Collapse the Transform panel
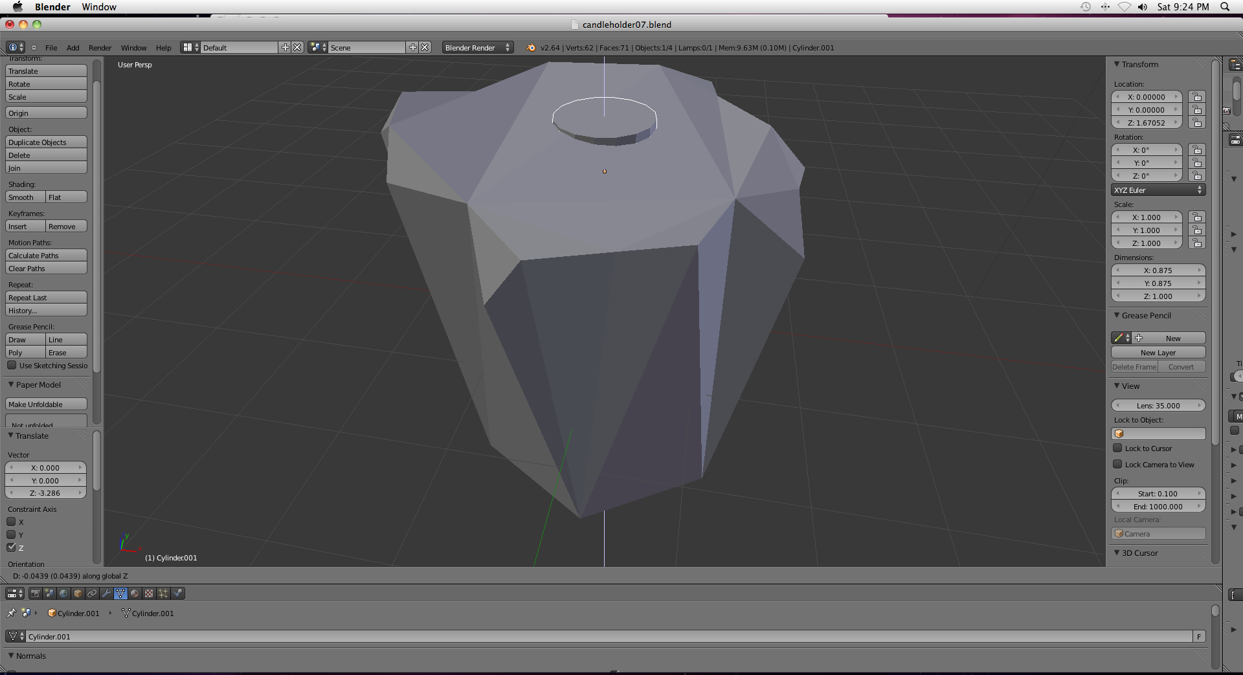 1117,64
